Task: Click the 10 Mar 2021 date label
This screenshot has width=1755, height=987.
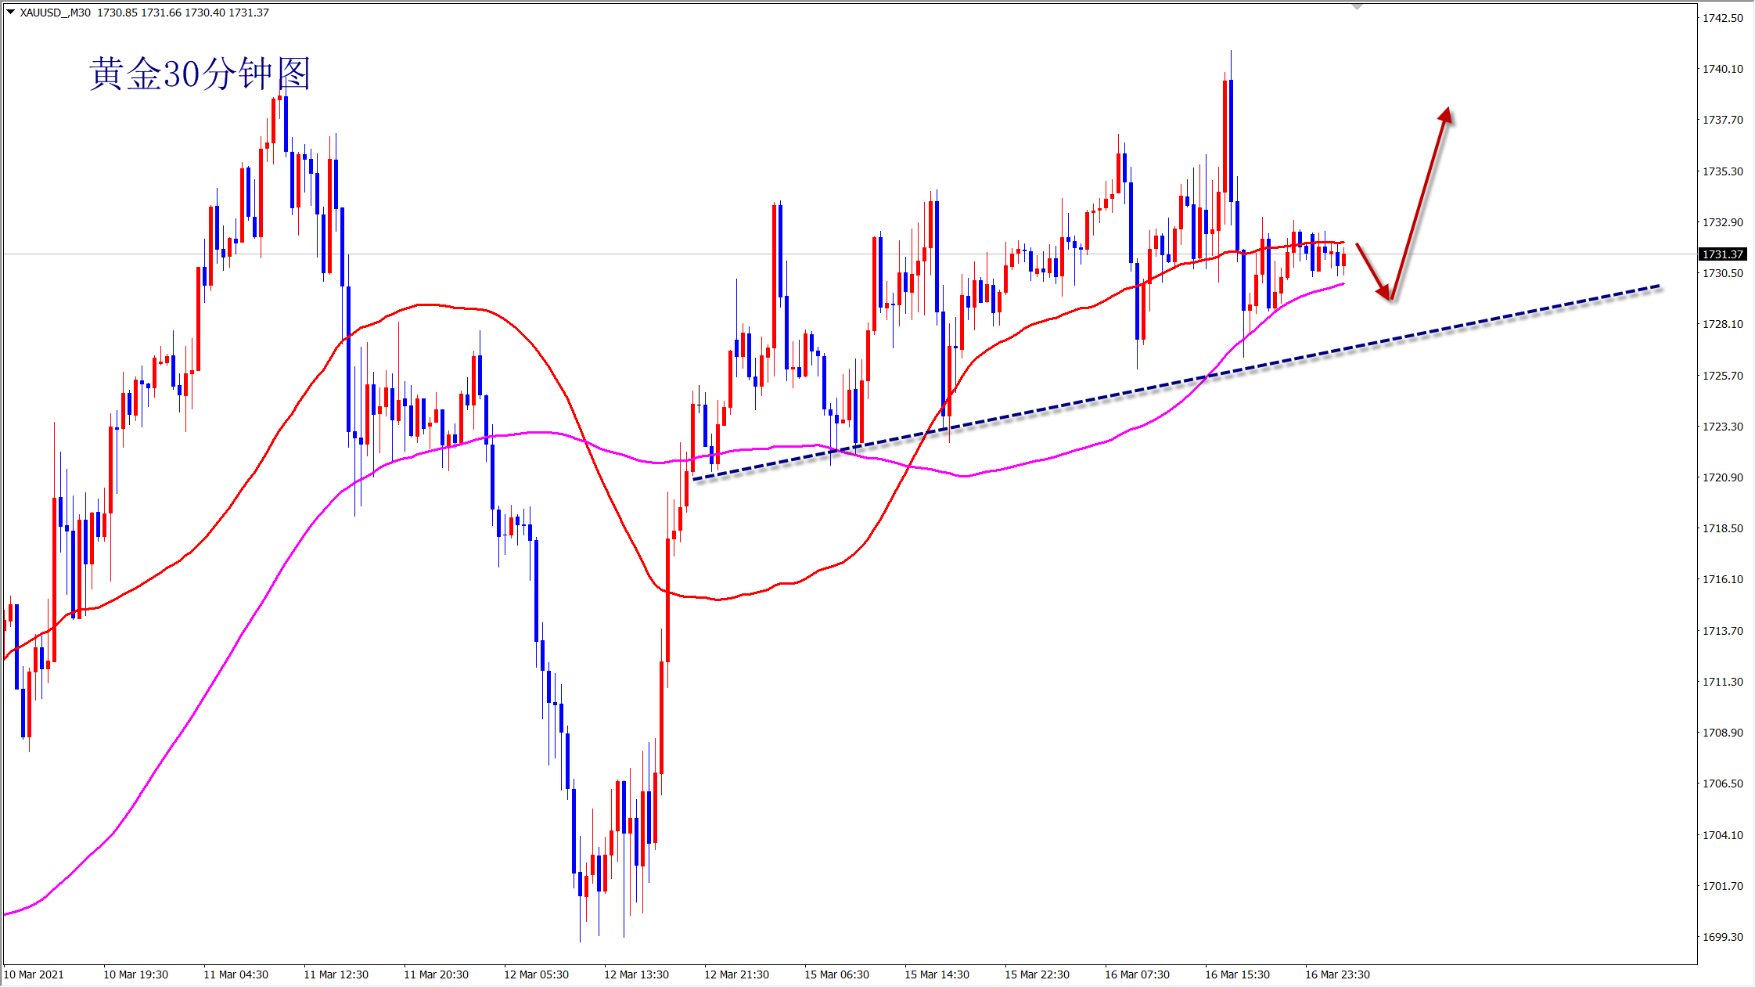Action: pyautogui.click(x=34, y=974)
